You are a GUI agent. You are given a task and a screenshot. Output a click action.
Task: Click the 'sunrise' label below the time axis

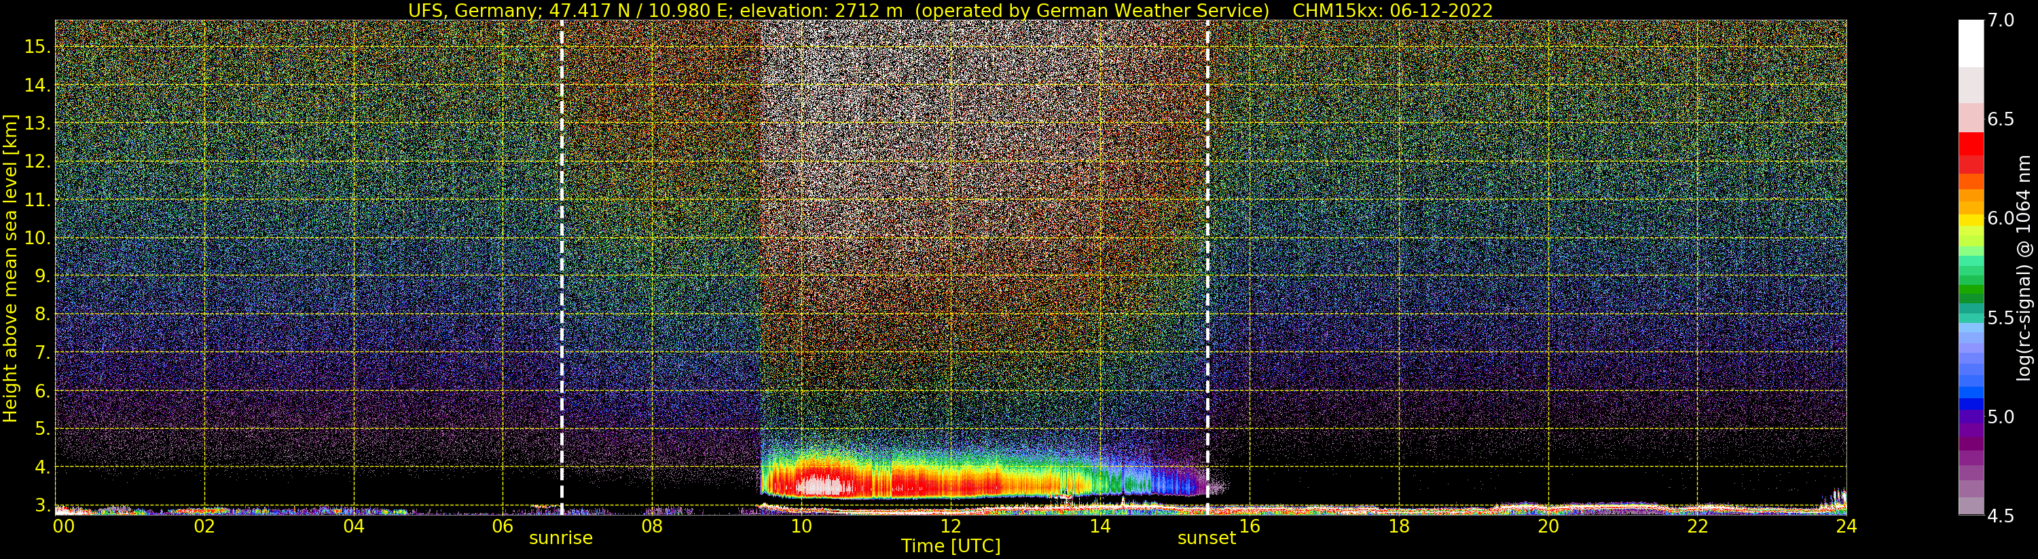click(561, 539)
